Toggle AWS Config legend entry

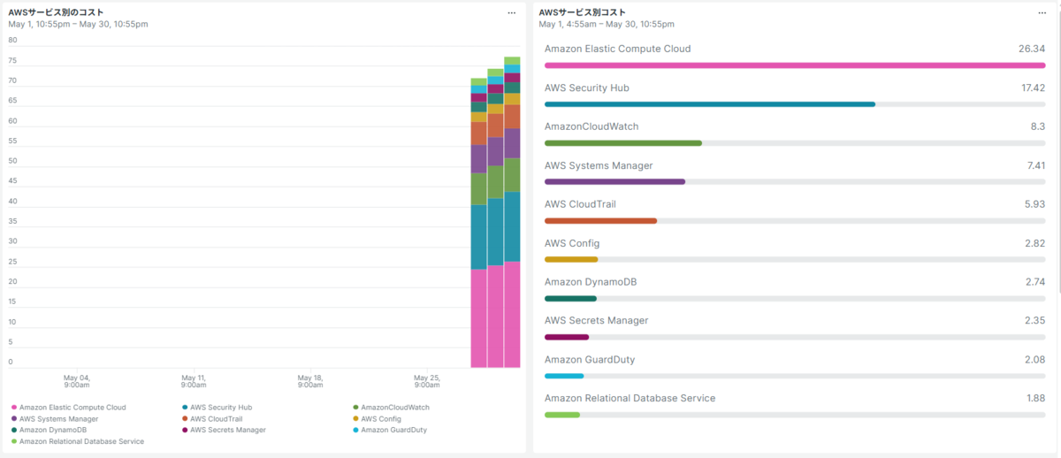point(377,419)
